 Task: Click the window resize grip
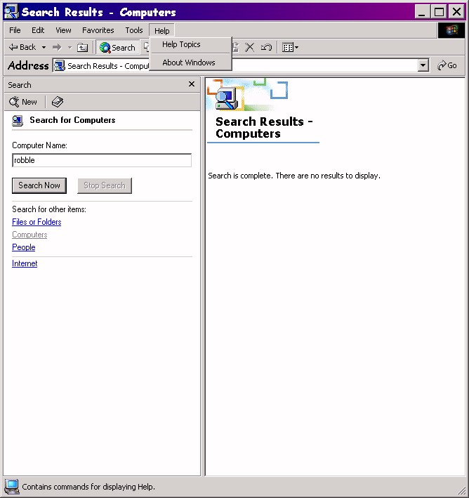coord(461,490)
